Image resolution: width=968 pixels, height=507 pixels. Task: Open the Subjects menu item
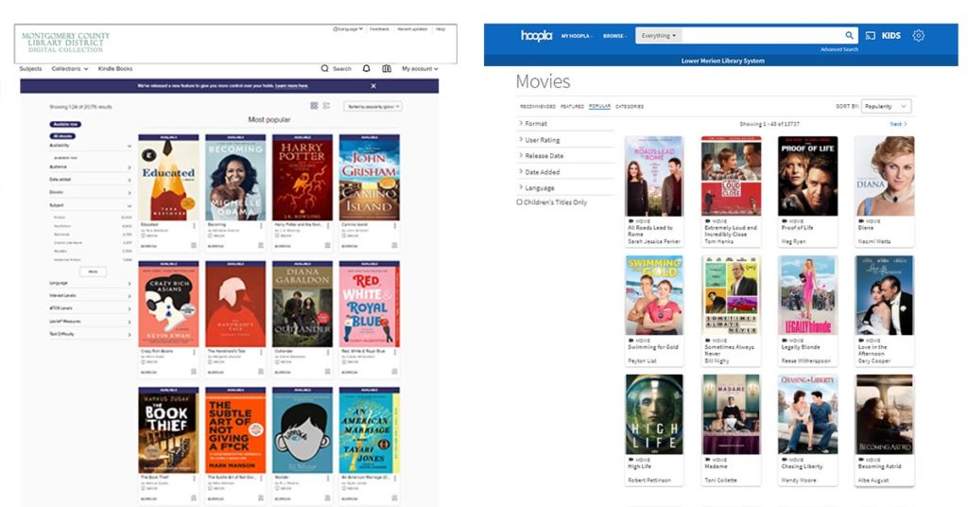[30, 68]
